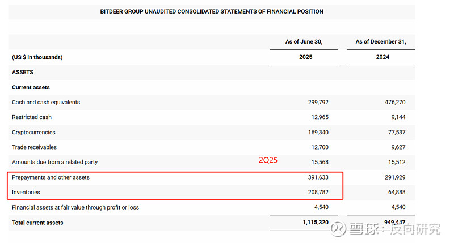454x243 pixels.
Task: Click "Prepayments and other assets" label
Action: click(x=51, y=177)
